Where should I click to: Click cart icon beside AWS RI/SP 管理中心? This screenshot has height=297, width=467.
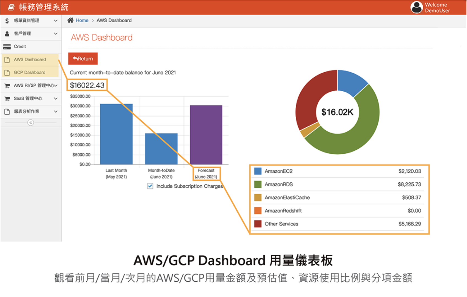click(7, 86)
